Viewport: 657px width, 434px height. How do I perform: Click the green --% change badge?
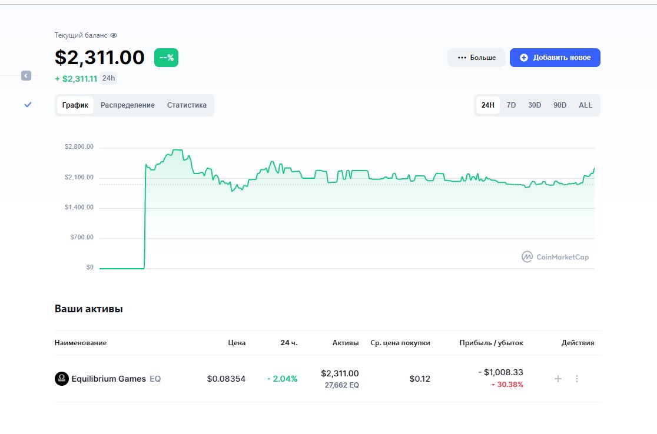point(167,58)
